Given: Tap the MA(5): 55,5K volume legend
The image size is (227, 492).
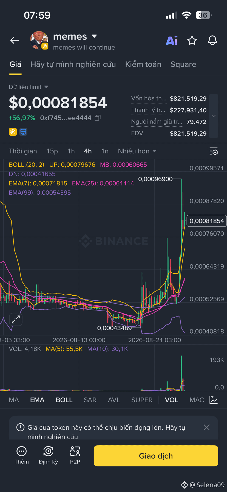Looking at the screenshot, I should [64, 349].
